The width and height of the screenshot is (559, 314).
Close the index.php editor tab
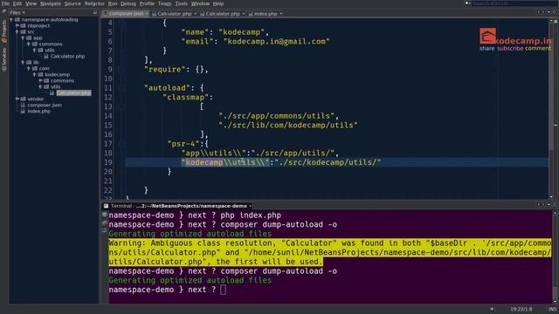point(280,14)
